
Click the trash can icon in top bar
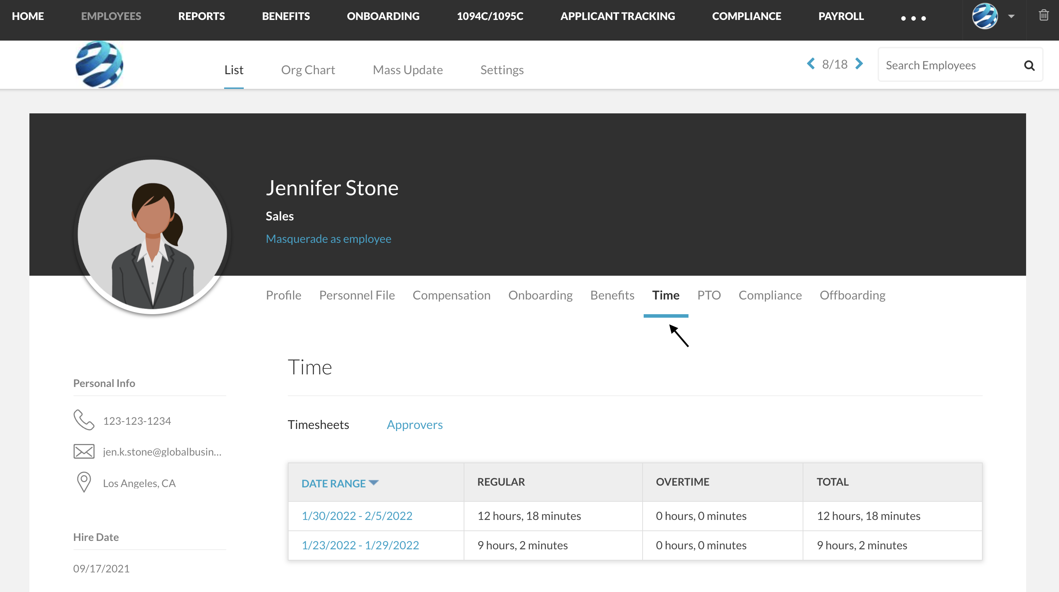pyautogui.click(x=1043, y=16)
